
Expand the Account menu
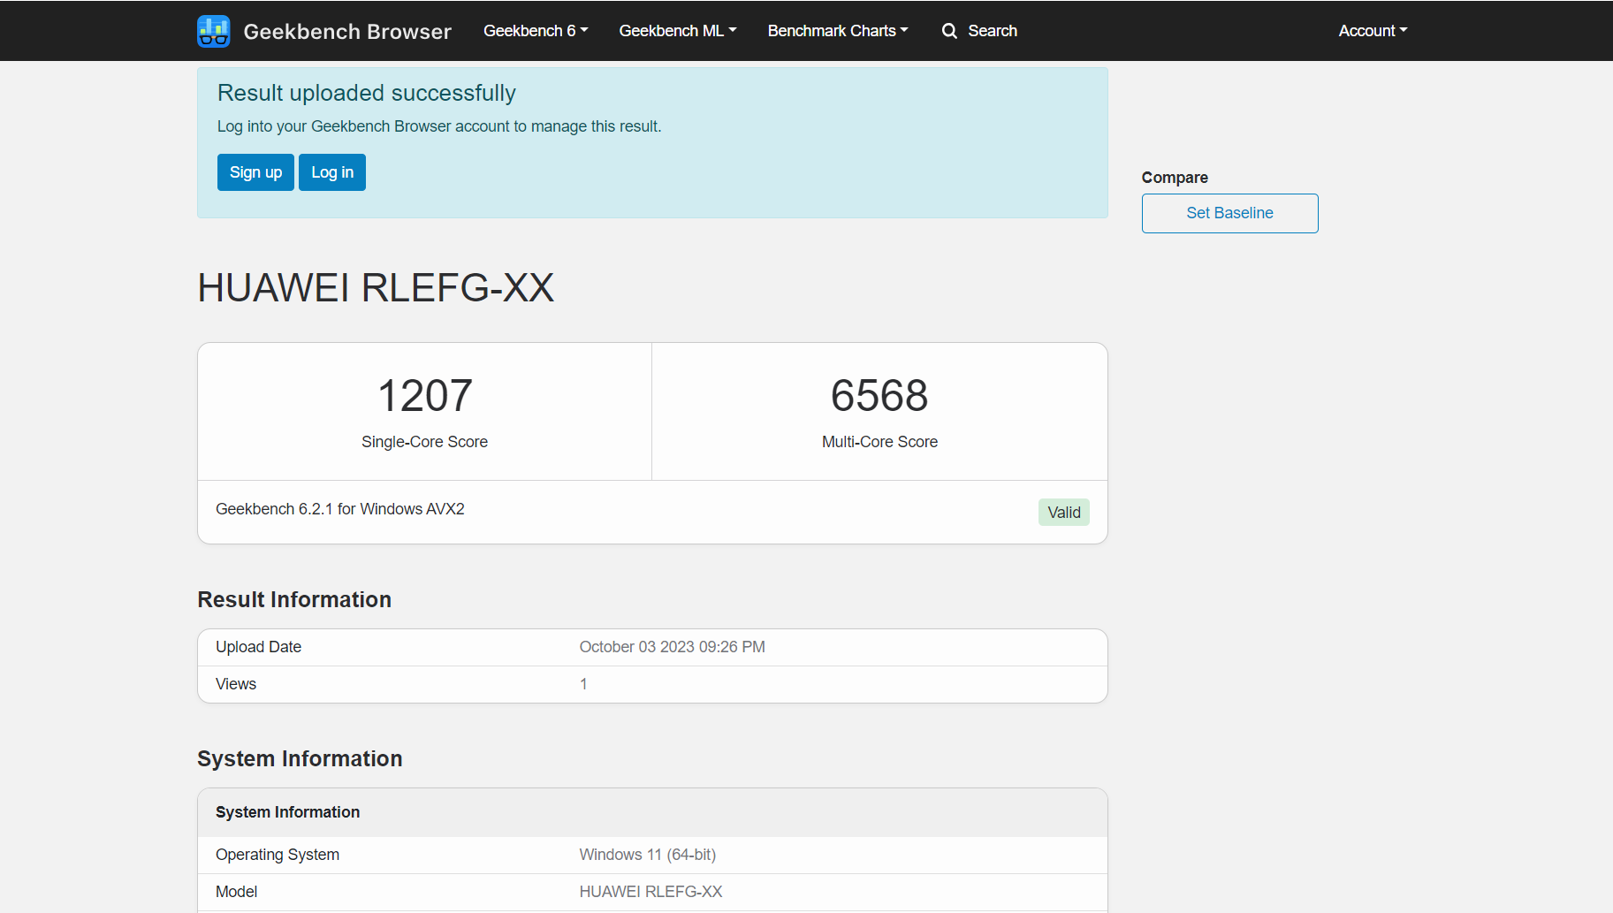pos(1373,31)
